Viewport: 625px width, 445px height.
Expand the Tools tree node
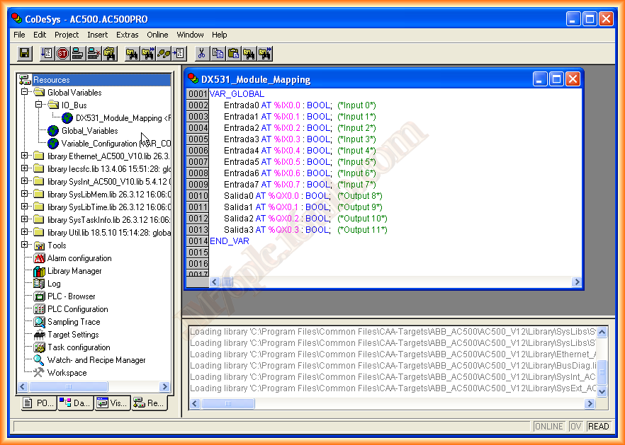(26, 245)
